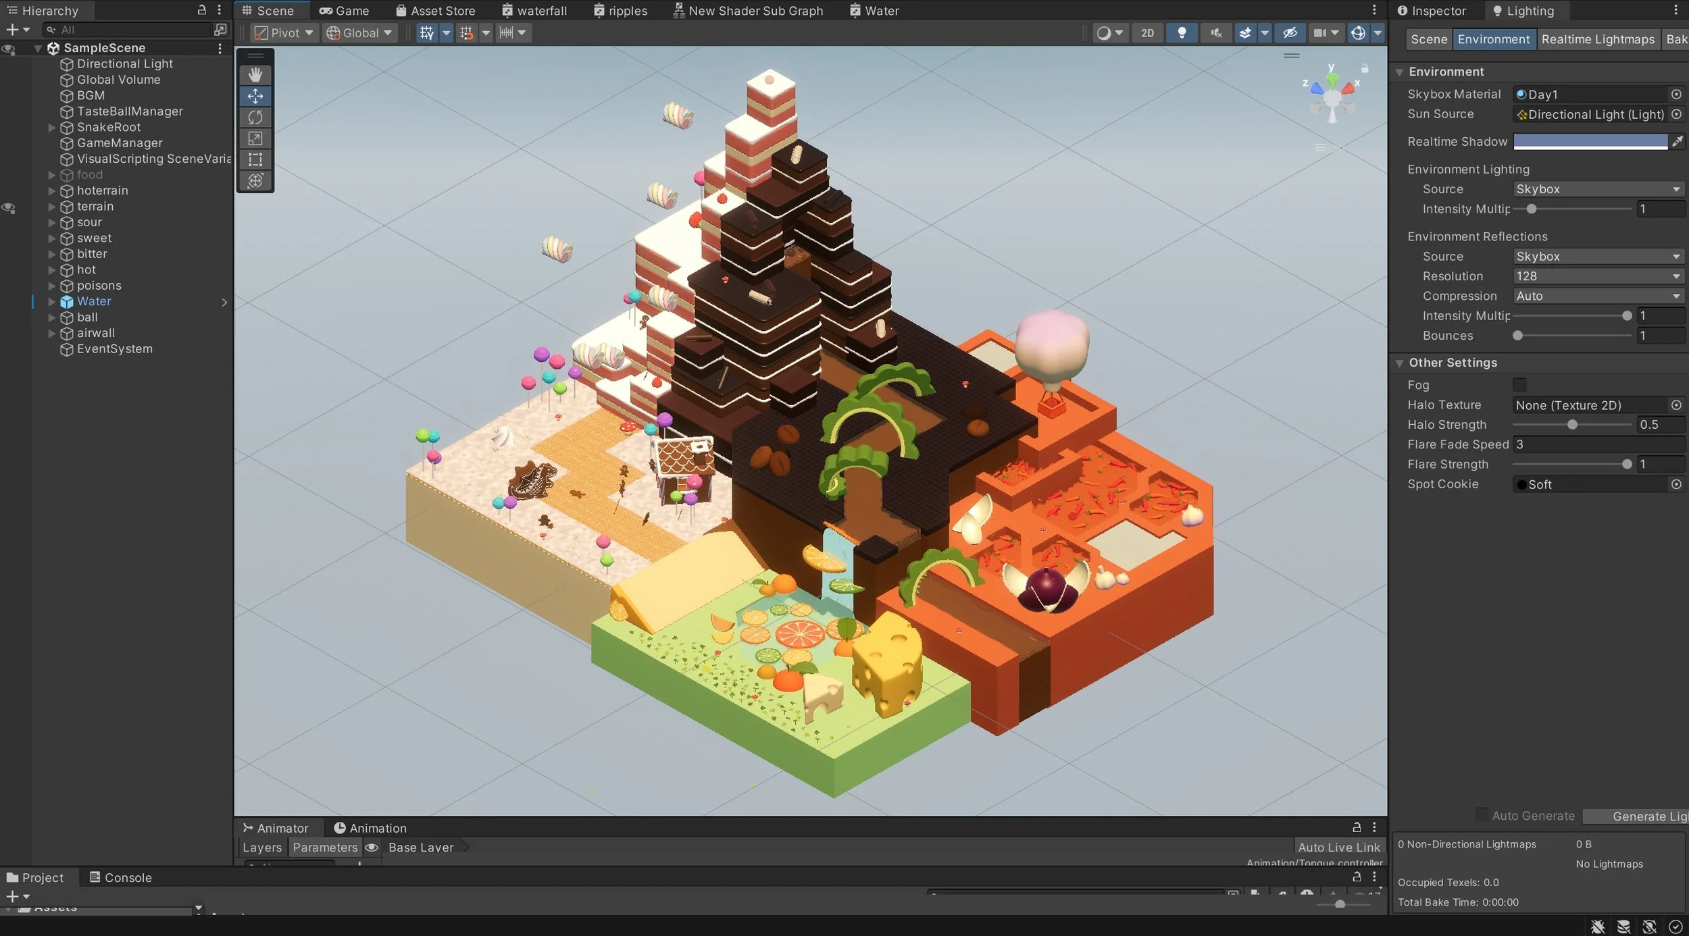This screenshot has width=1689, height=936.
Task: Enable the Auto Generate checkbox
Action: 1482,815
